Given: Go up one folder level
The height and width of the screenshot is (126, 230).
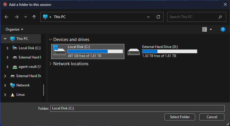Looking at the screenshot, I should click(34, 17).
